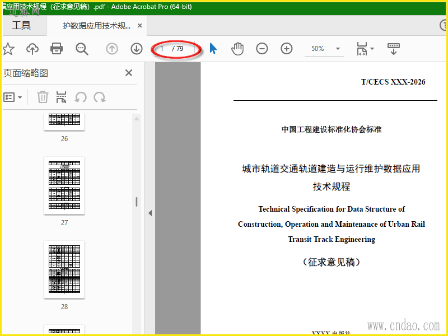Select the 护数据应用技术规... document tab
Screen dimensions: 448x336
[x=96, y=26]
